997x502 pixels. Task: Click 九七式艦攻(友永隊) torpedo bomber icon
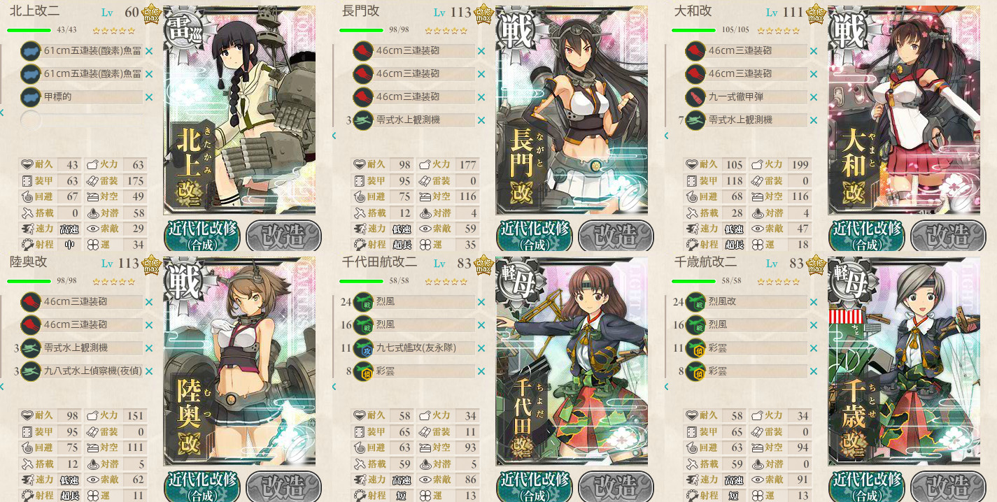pyautogui.click(x=363, y=347)
